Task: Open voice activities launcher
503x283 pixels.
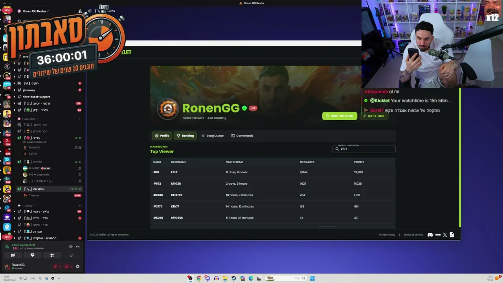Action: (52, 255)
